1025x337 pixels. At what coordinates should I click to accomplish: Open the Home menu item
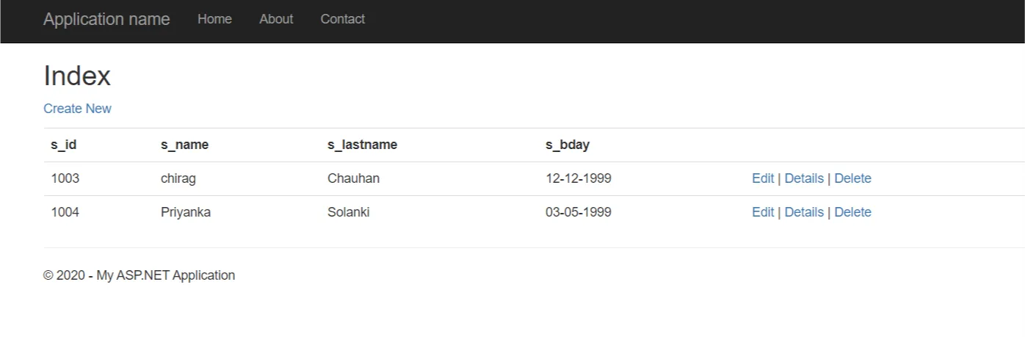point(214,19)
